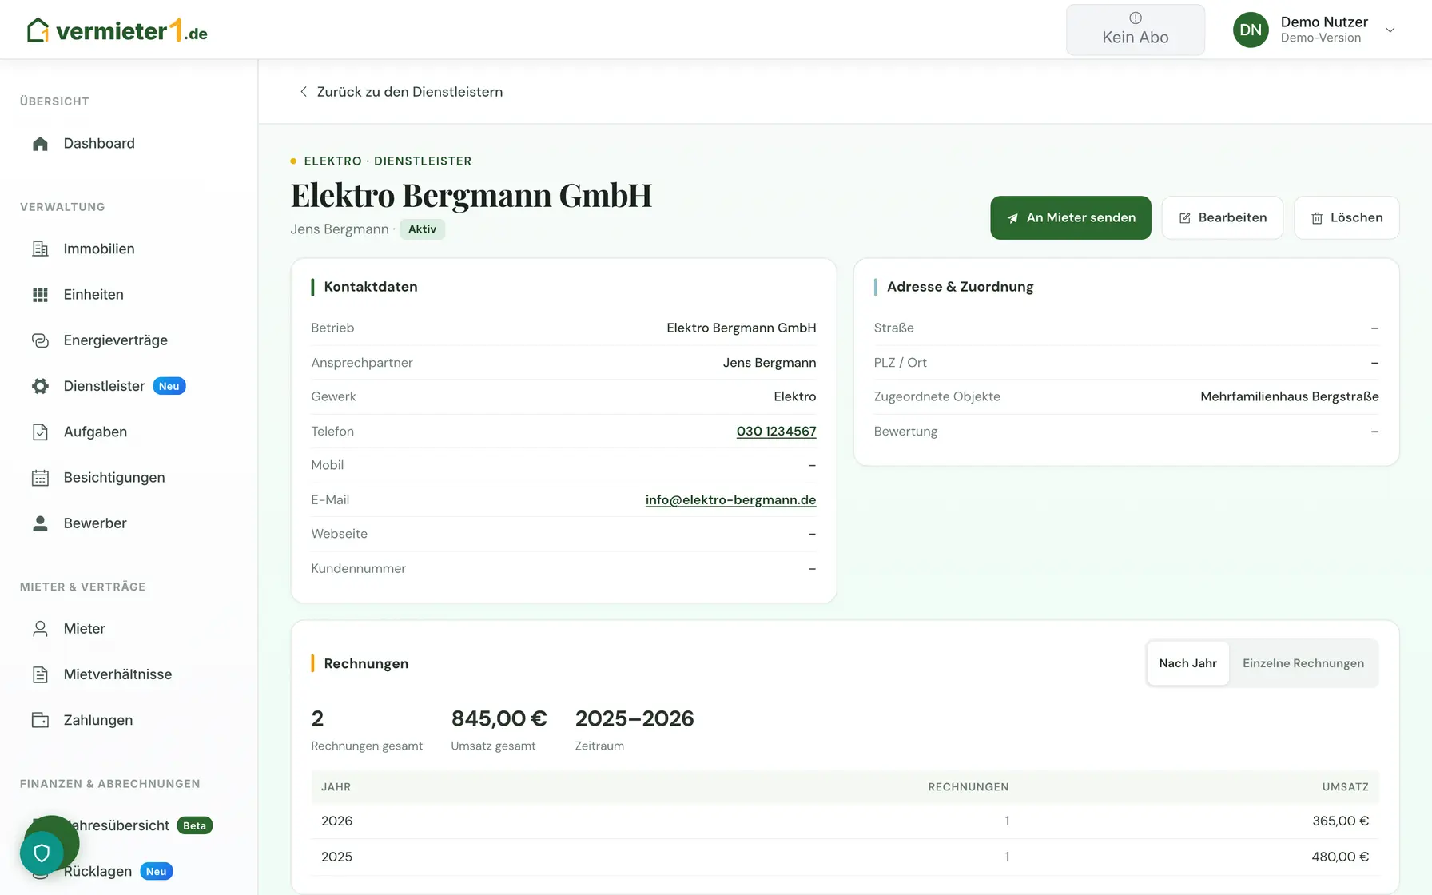Click the Bearbeiten button
Image resolution: width=1432 pixels, height=895 pixels.
tap(1222, 217)
